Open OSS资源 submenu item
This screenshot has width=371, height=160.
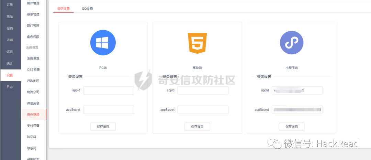click(x=33, y=70)
